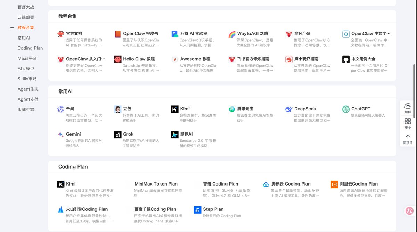Open the MiniMax Token Plan link
417x232 pixels.
pos(156,184)
